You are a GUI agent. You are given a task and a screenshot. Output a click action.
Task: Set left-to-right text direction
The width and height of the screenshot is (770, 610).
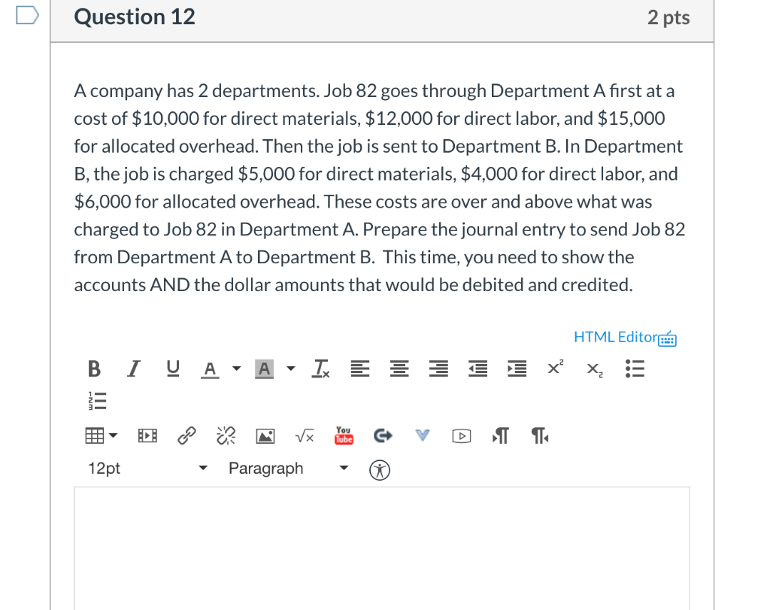click(500, 435)
